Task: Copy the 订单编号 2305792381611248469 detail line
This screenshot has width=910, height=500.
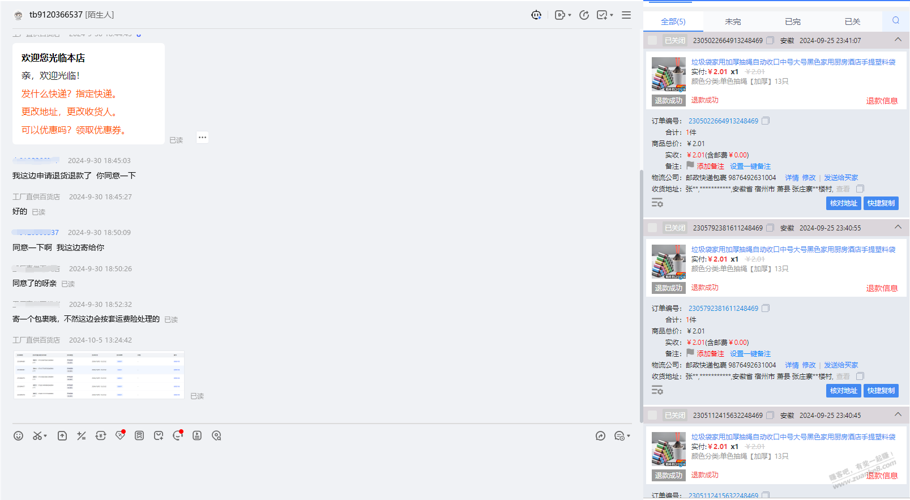Action: [766, 308]
